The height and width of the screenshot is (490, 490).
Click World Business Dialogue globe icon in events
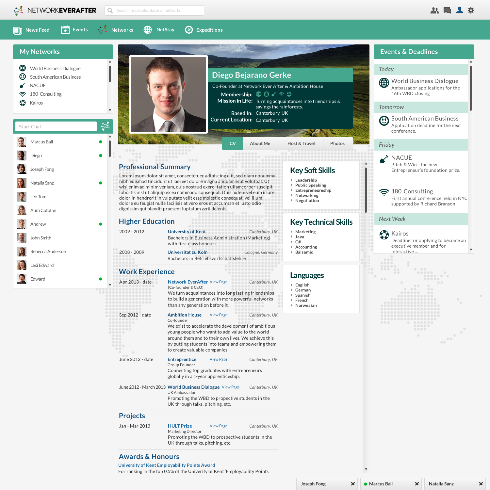pyautogui.click(x=384, y=83)
